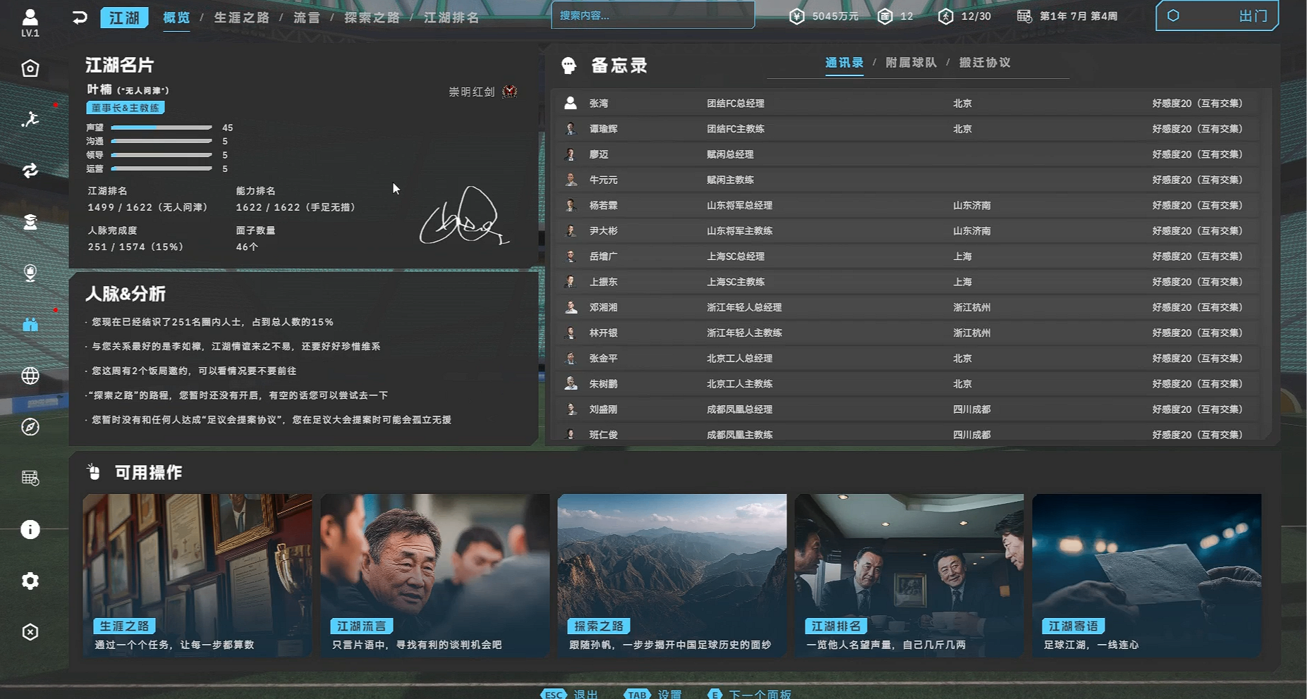Open the 探索之路 mountain thumbnail card

(671, 575)
